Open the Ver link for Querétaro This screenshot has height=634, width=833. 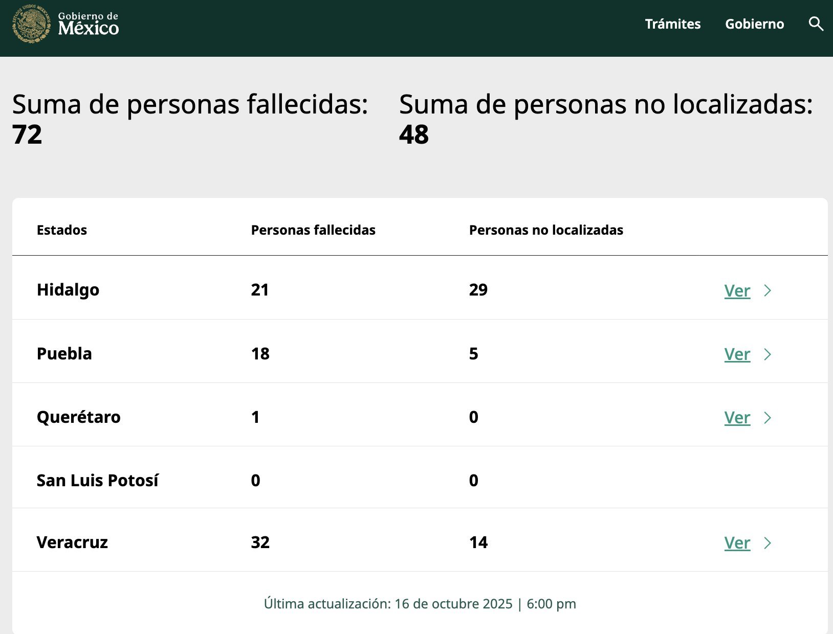(x=737, y=418)
